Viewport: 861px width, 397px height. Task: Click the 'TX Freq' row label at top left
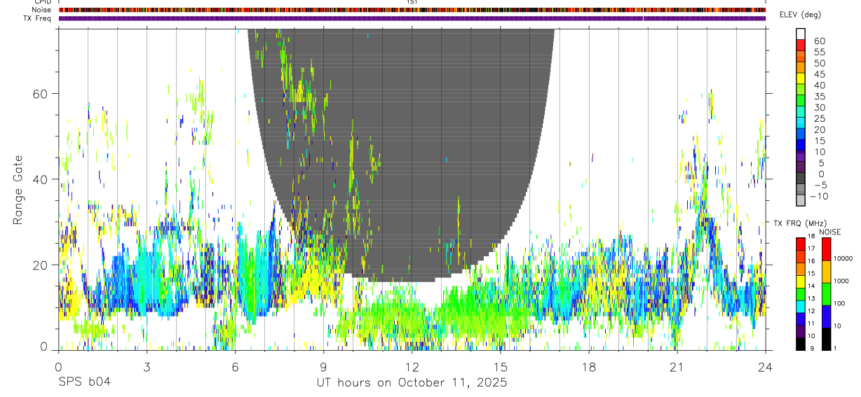[39, 18]
